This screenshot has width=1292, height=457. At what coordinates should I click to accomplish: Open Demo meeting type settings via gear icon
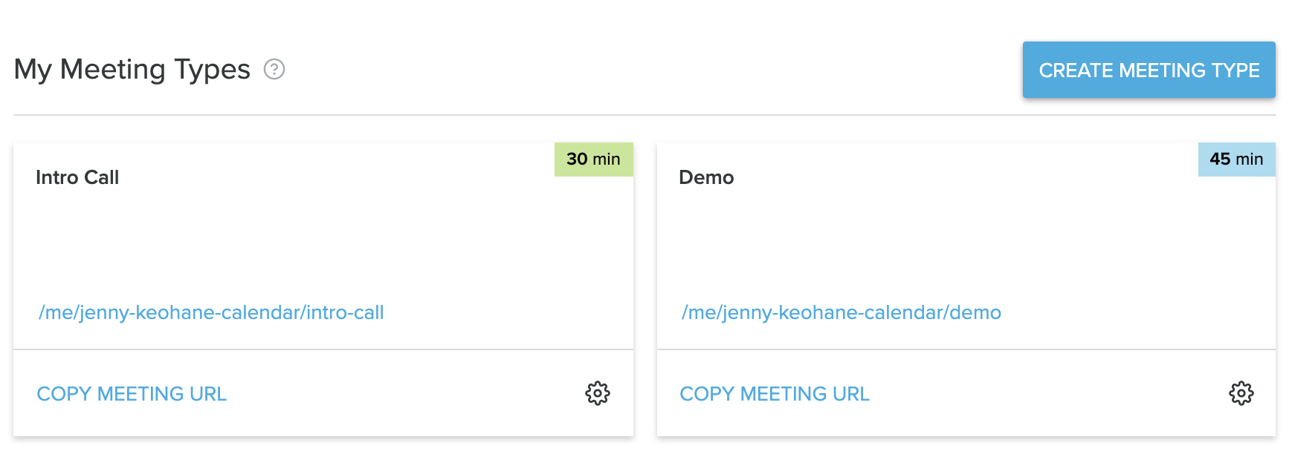tap(1240, 394)
